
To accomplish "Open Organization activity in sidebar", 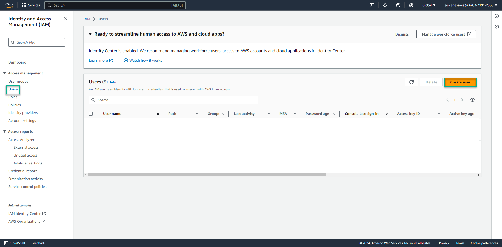I will [x=26, y=179].
